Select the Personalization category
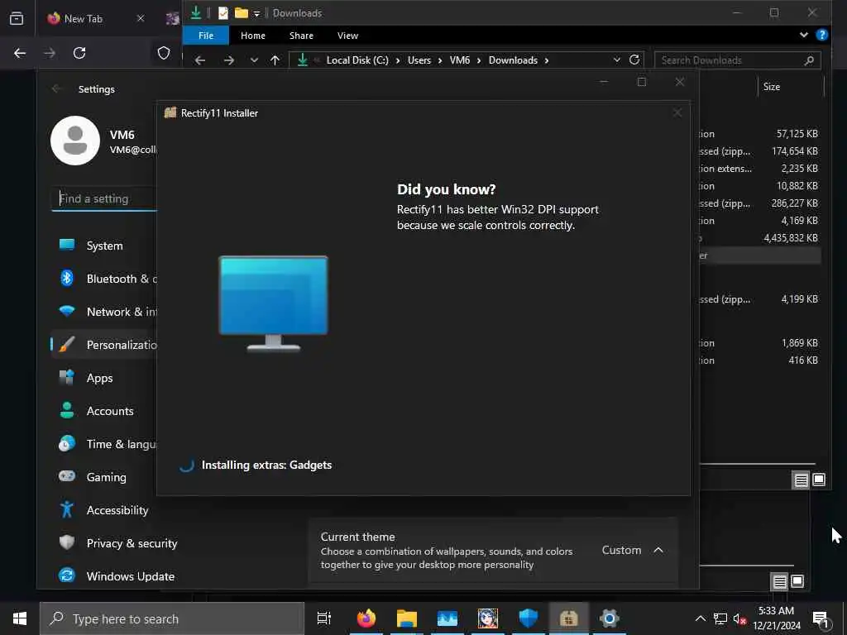847x635 pixels. point(103,345)
